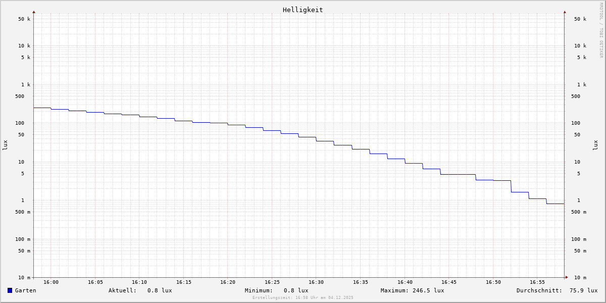This screenshot has width=606, height=303.
Task: Select the 16:00 time axis label
Action: (51, 282)
